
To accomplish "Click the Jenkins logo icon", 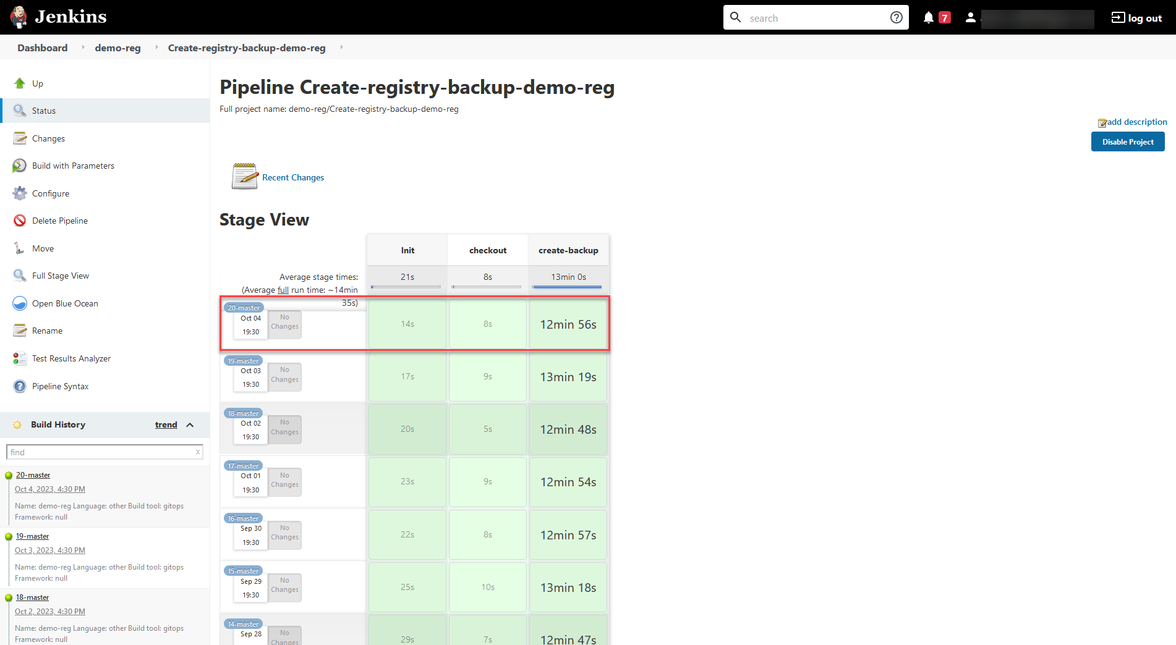I will 19,17.
